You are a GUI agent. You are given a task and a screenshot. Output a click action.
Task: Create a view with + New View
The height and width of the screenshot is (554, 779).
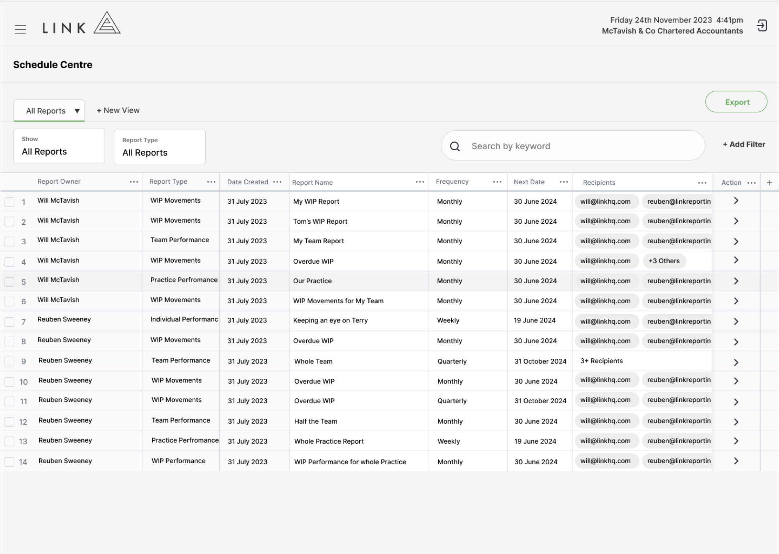(118, 110)
